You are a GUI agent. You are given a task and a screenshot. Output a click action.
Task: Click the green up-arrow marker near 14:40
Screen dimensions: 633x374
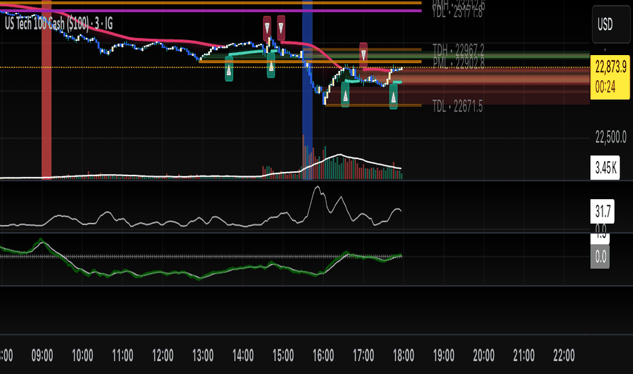coord(271,65)
